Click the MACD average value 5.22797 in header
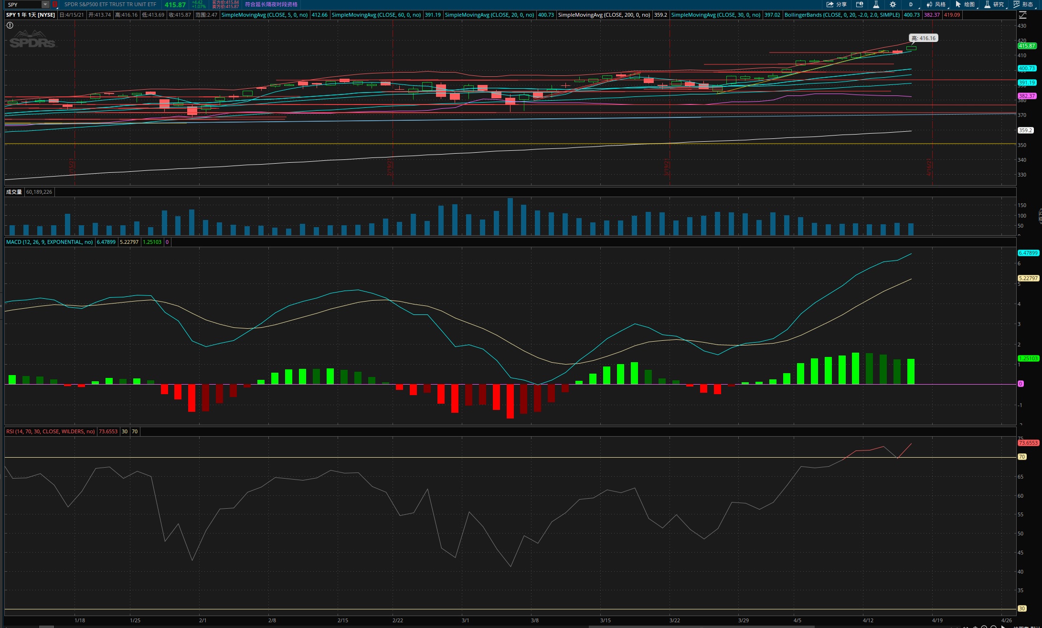Image resolution: width=1042 pixels, height=628 pixels. [x=129, y=242]
